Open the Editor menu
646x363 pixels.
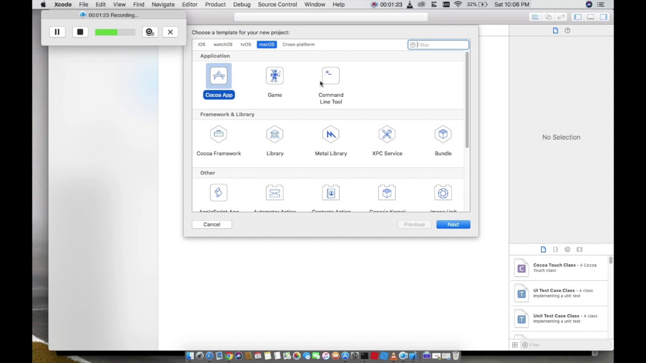(190, 5)
